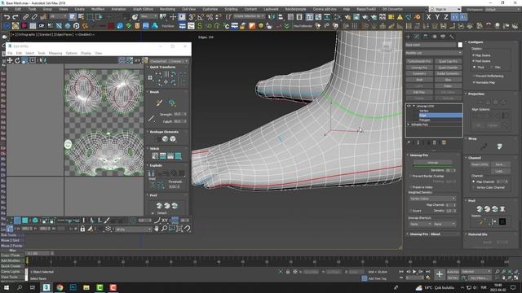This screenshot has height=293, width=522.
Task: Click the Undo arrow in main toolbar
Action: (x=7, y=17)
